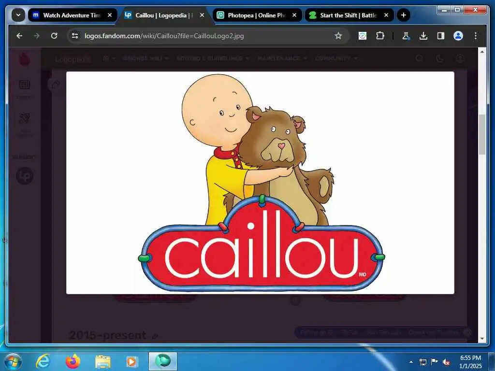Click the page scrollbar up arrow
This screenshot has height=371, width=495.
tap(482, 51)
